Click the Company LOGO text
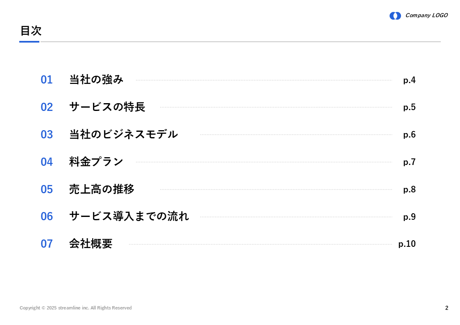This screenshot has height=325, width=460. [x=426, y=16]
